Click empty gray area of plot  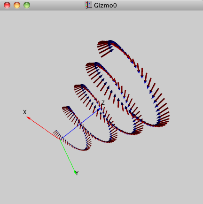[39, 47]
